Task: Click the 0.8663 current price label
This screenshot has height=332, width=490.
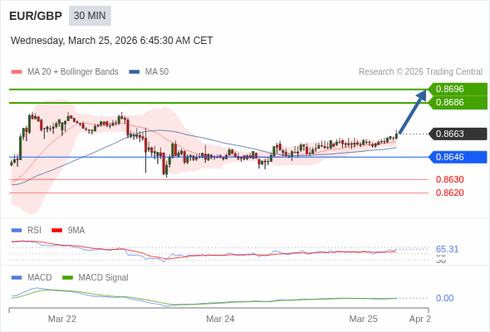Action: click(x=458, y=134)
